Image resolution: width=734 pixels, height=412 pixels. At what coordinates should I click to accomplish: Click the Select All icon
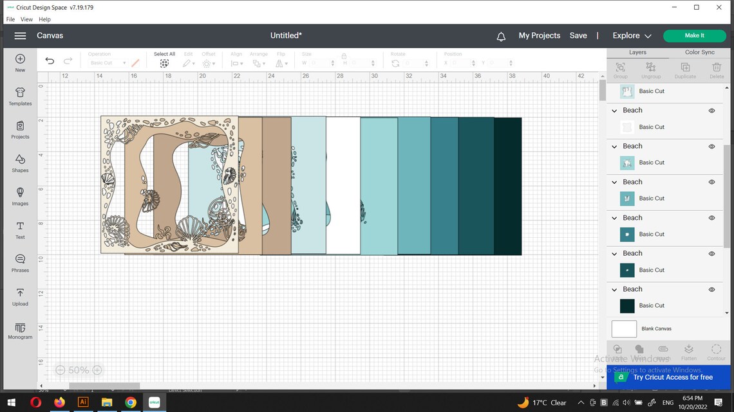tap(164, 64)
